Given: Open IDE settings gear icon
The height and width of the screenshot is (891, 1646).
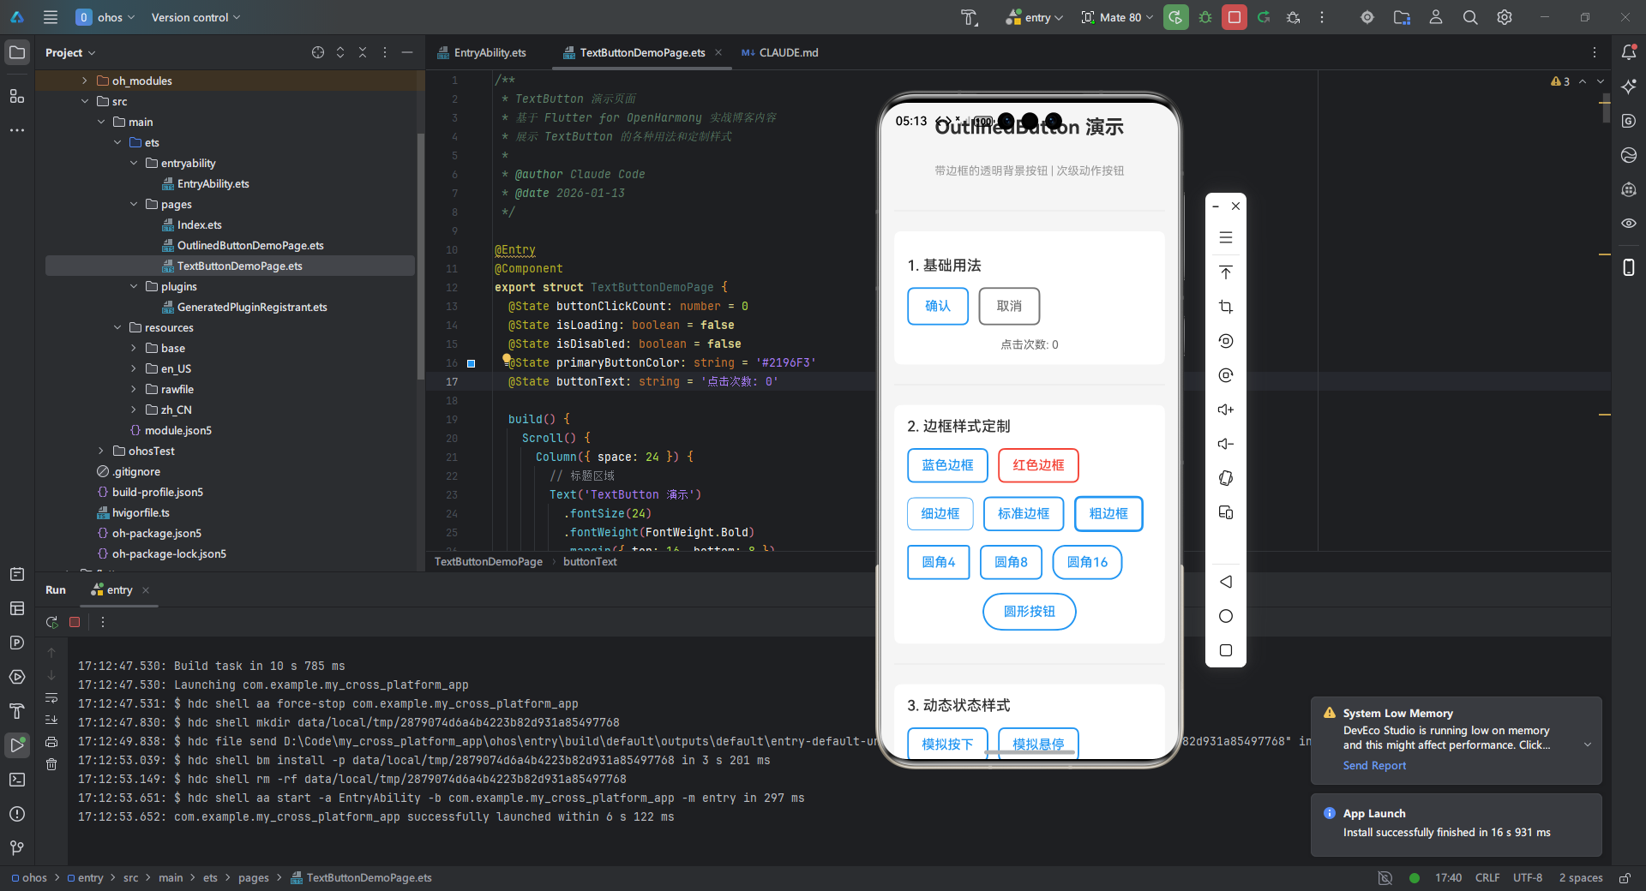Looking at the screenshot, I should coord(1505,17).
